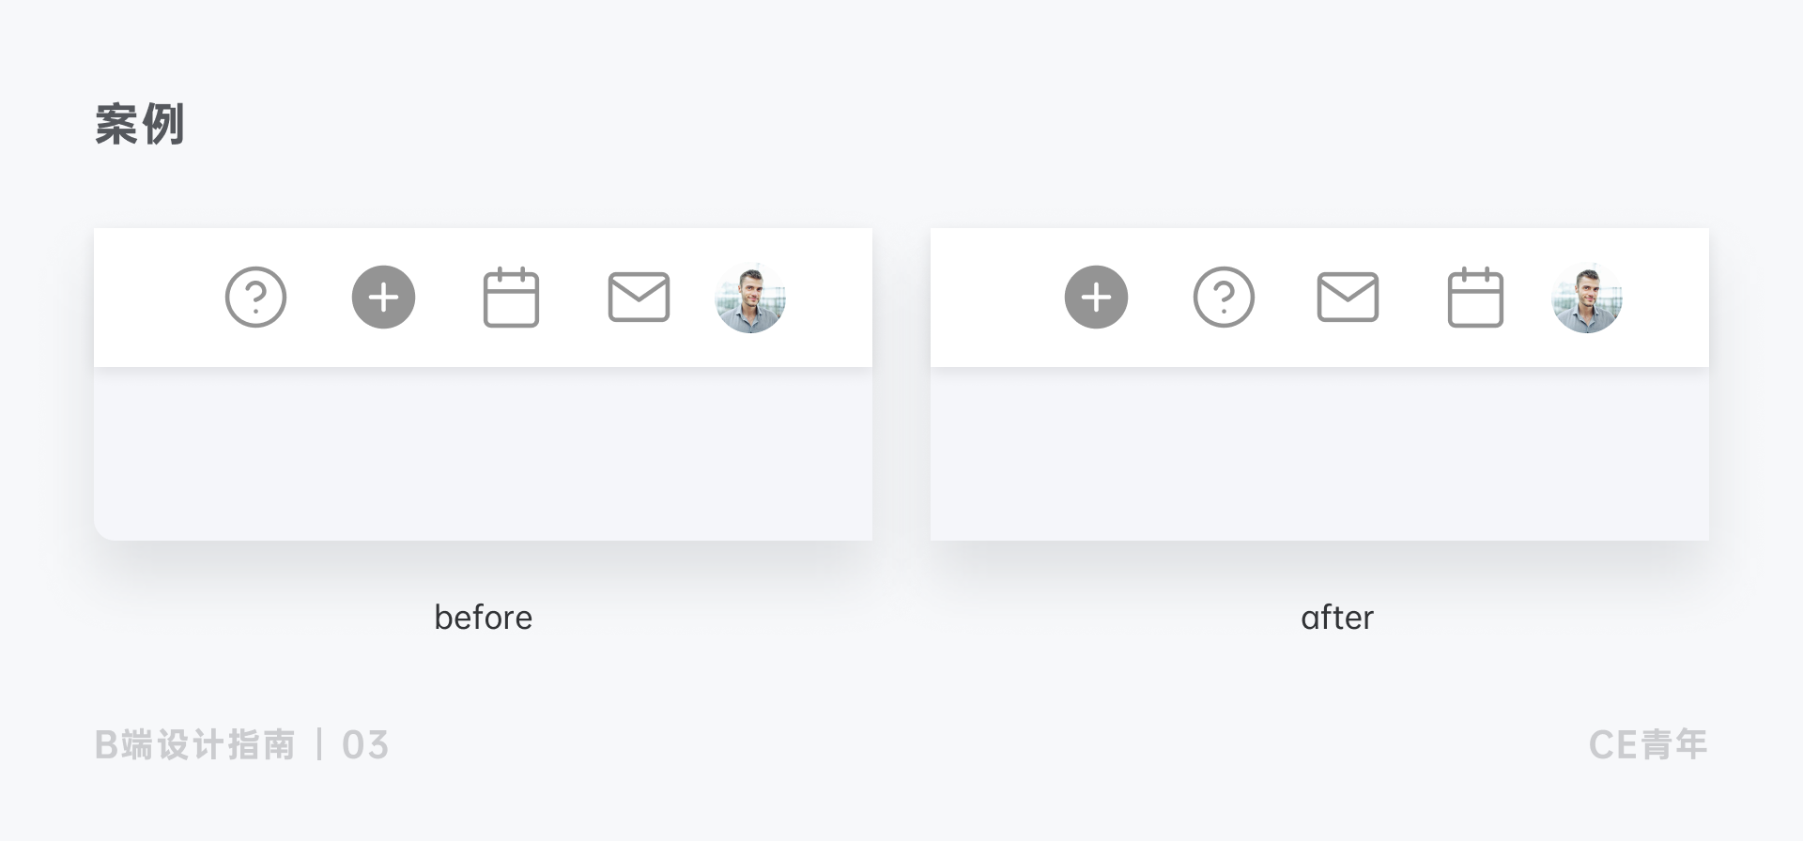Viewport: 1803px width, 841px height.
Task: Click the 03 page number in footer
Action: coord(365,745)
